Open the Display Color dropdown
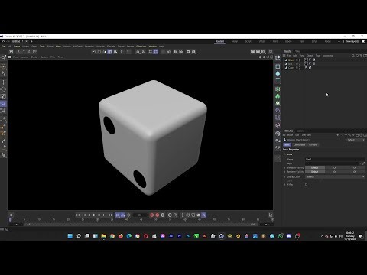This screenshot has height=275, width=367. (x=335, y=177)
